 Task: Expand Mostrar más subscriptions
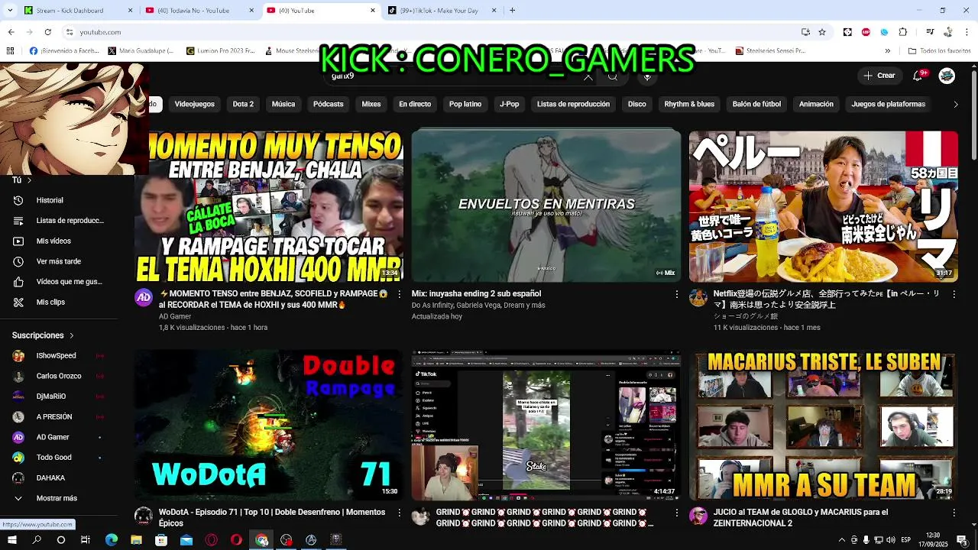click(x=58, y=498)
